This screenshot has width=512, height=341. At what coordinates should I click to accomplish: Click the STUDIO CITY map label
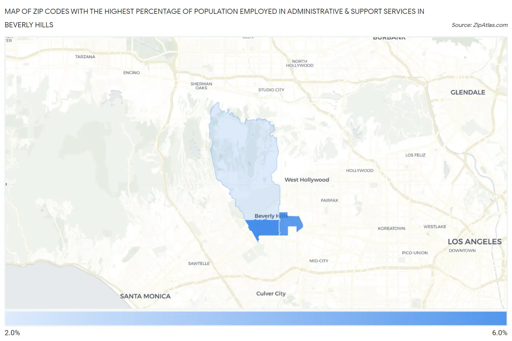pyautogui.click(x=271, y=90)
